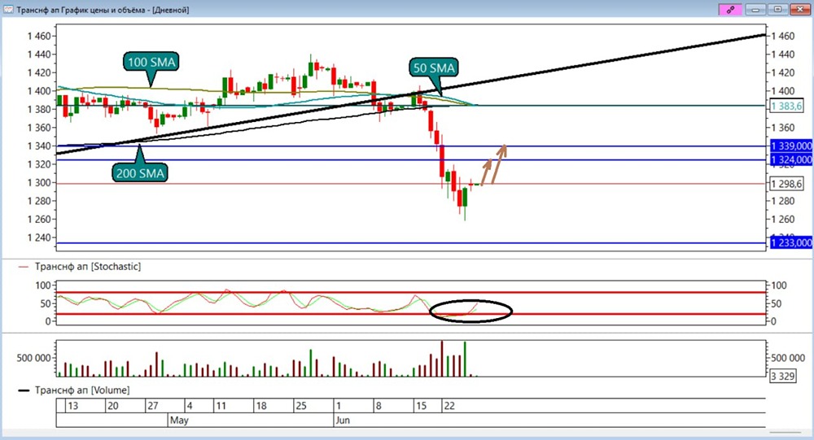Click the chart window icon in title bar
The width and height of the screenshot is (814, 440).
tap(8, 9)
